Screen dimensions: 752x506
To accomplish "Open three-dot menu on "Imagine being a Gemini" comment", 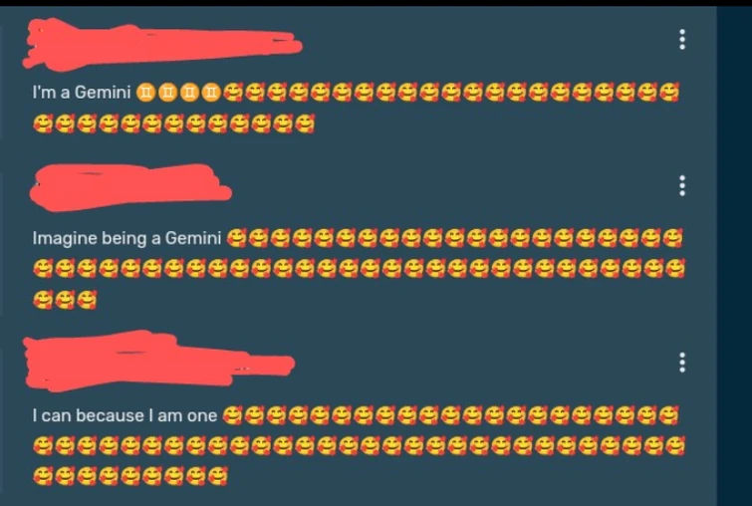I will (682, 185).
